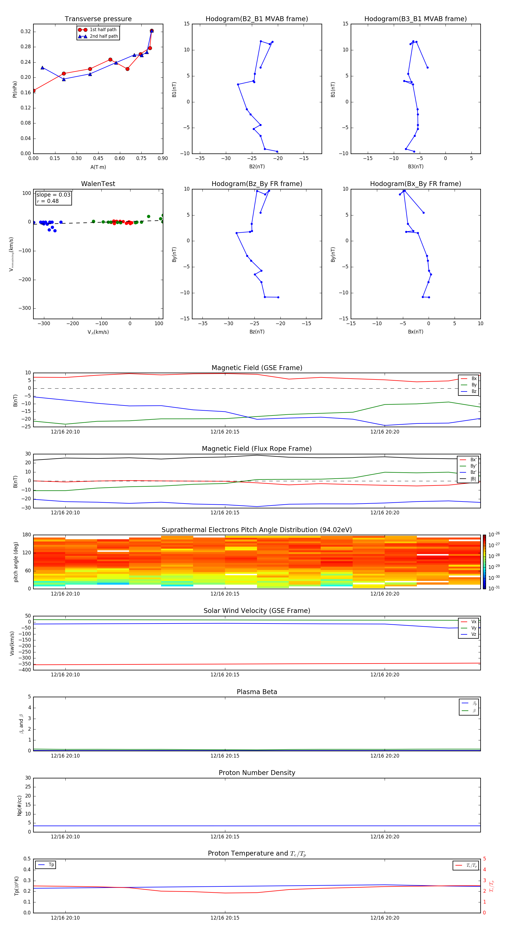Click the "Magnetic Field (Flux Rope Frame)" title

(x=257, y=449)
